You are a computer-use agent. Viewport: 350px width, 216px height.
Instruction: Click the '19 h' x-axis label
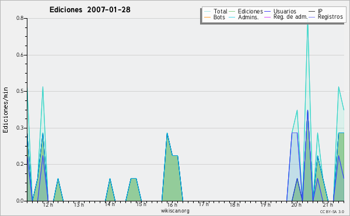pyautogui.click(x=265, y=204)
